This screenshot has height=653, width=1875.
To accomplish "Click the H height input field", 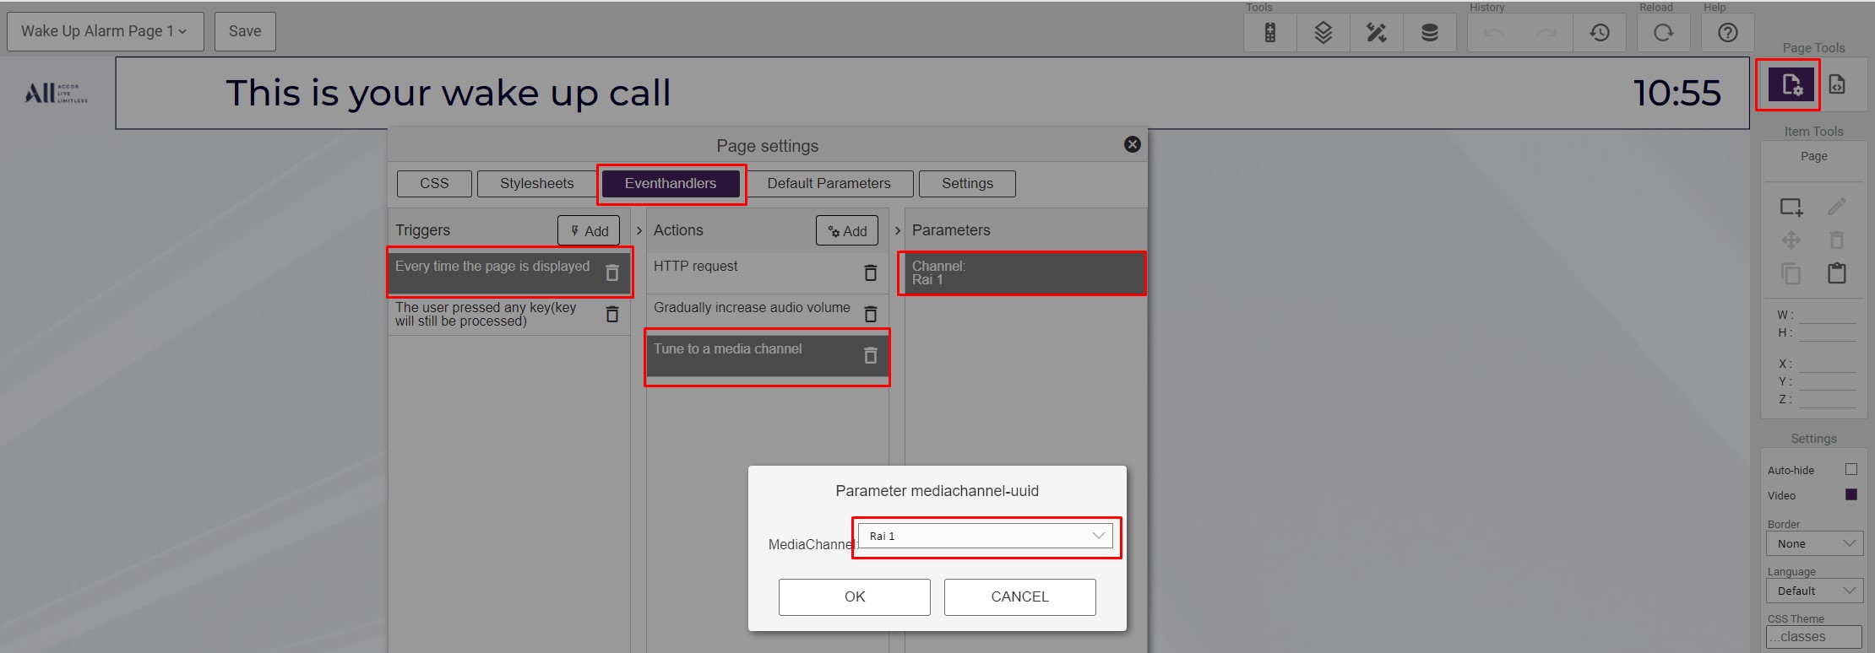I will [x=1827, y=332].
